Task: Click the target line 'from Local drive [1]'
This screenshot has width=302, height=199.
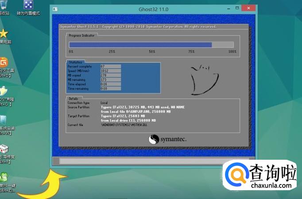Action: point(128,120)
